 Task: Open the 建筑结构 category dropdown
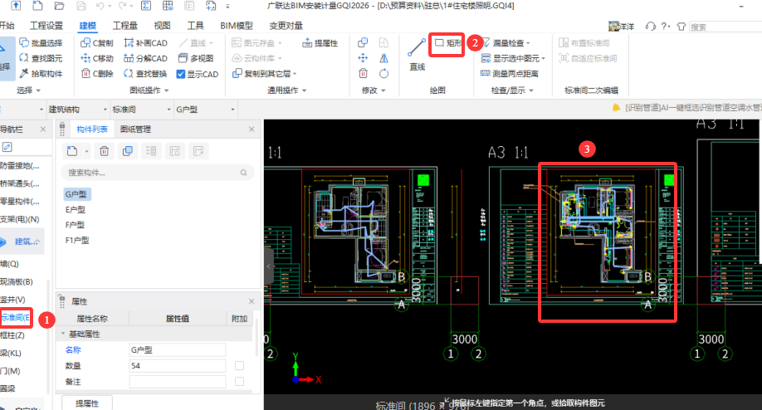click(105, 110)
